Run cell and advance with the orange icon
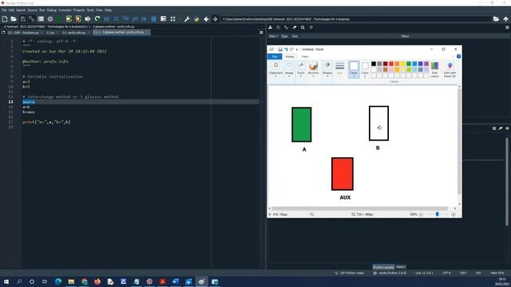Image resolution: width=511 pixels, height=287 pixels. pos(78,19)
